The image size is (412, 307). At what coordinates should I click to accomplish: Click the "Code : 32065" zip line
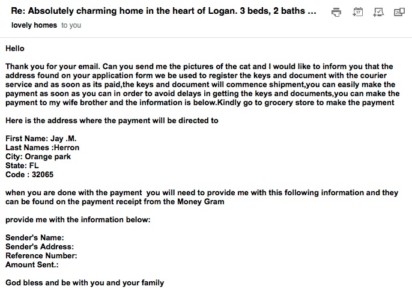[x=29, y=174]
